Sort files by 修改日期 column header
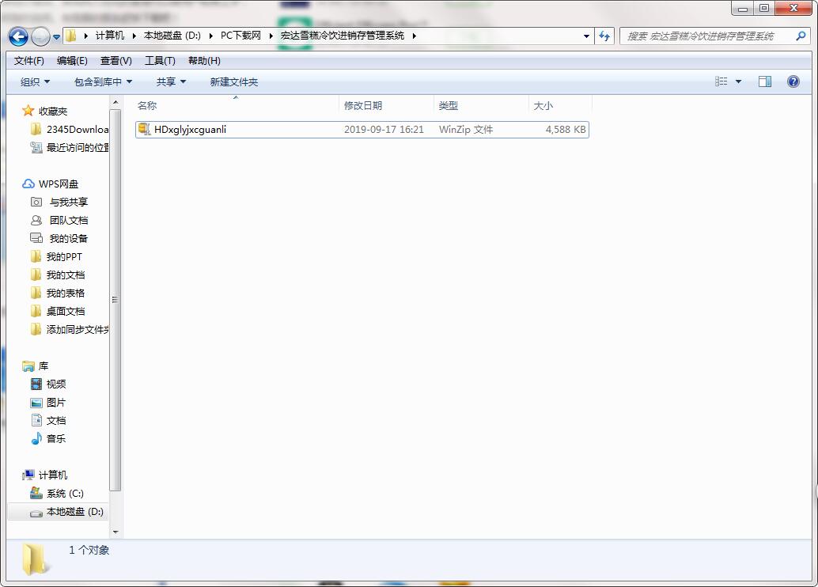Image resolution: width=818 pixels, height=587 pixels. pos(363,105)
